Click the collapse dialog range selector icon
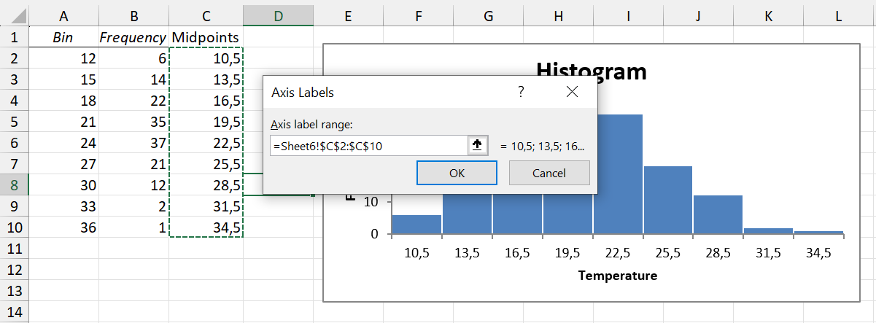 pos(478,146)
